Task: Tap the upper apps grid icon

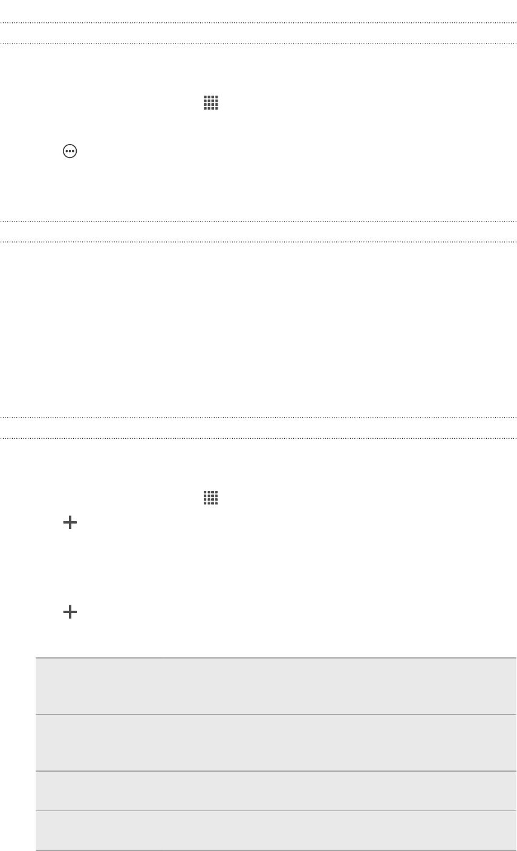Action: click(210, 103)
